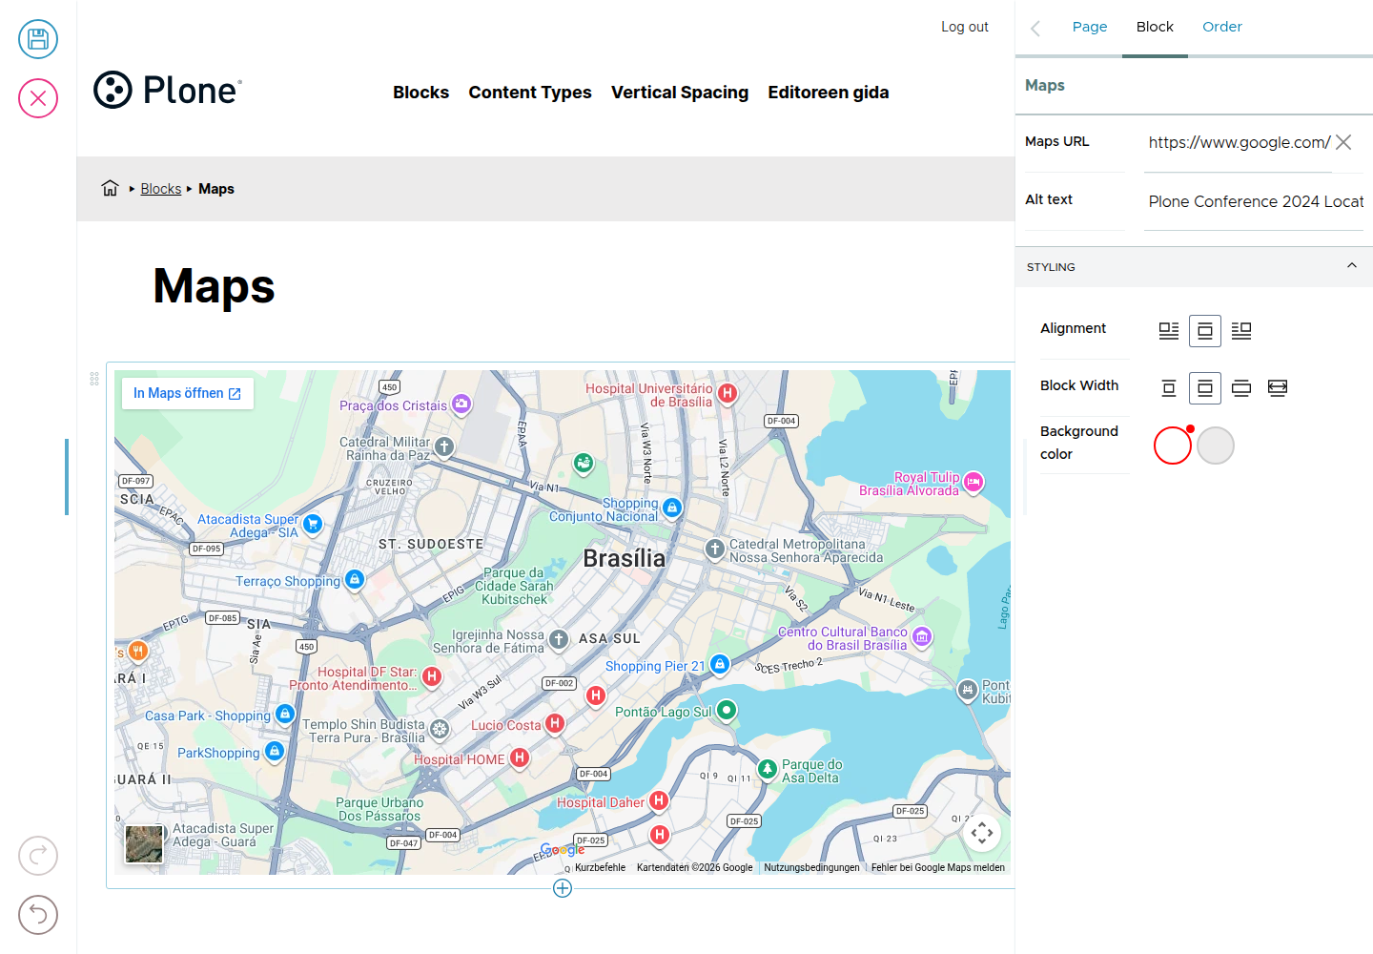This screenshot has width=1373, height=954.
Task: Set alignment to left
Action: coord(1169,330)
